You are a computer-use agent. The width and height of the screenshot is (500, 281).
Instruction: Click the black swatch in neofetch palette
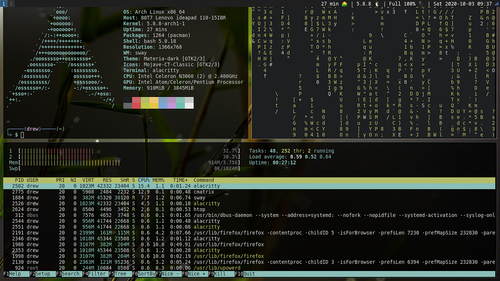[127, 100]
